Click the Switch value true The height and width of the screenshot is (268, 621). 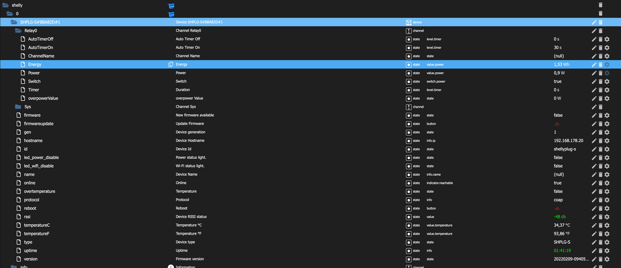coord(558,82)
